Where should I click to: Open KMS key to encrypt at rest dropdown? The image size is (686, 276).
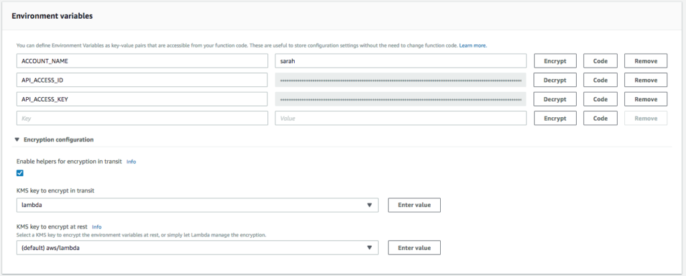coord(198,248)
